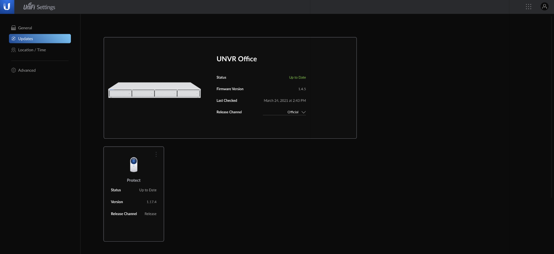Click the Last Checked label
554x254 pixels.
[x=227, y=100]
